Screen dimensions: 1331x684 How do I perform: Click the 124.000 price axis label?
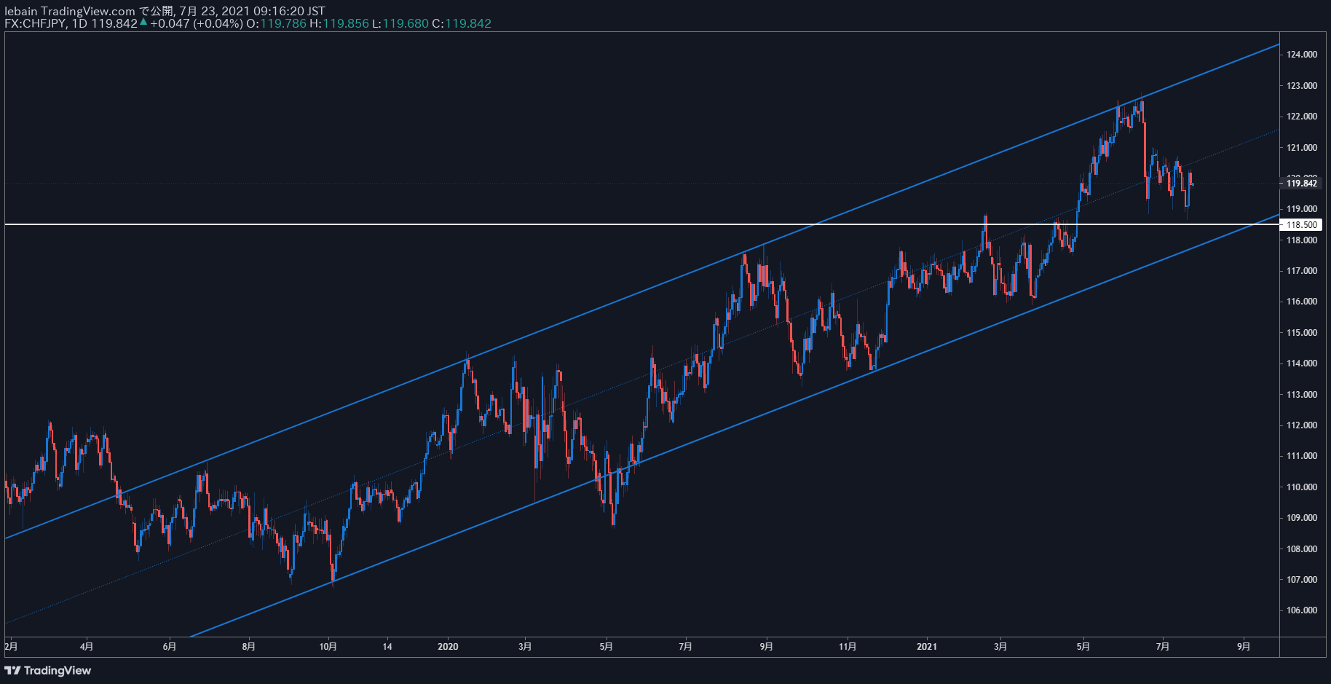(1302, 55)
